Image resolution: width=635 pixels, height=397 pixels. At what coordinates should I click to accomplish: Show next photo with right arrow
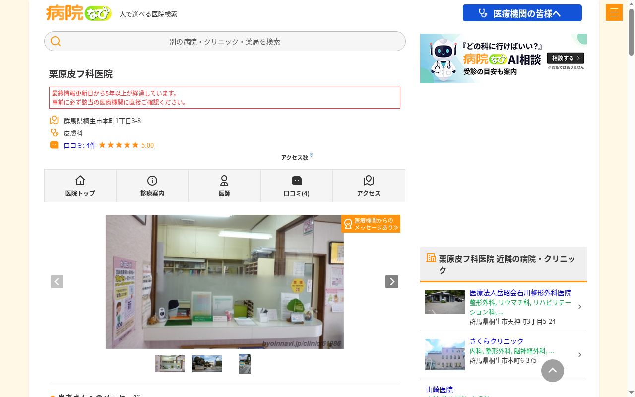pos(392,281)
